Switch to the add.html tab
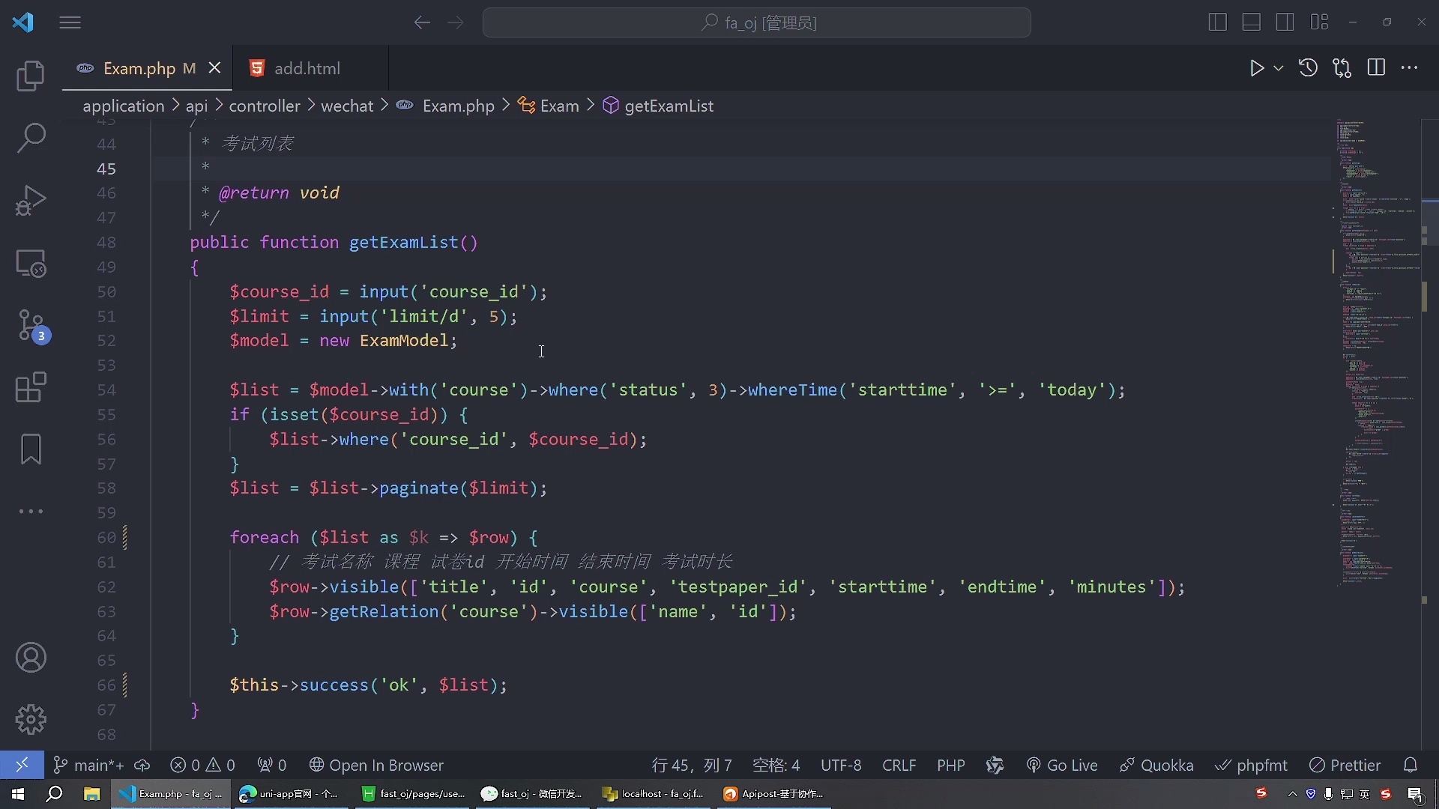This screenshot has width=1439, height=809. pos(307,68)
